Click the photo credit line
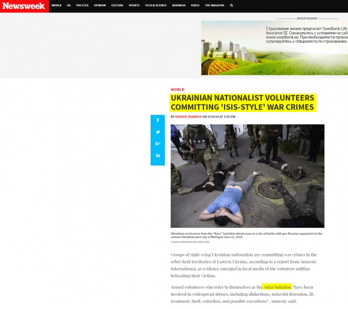The image size is (348, 309). [x=190, y=242]
